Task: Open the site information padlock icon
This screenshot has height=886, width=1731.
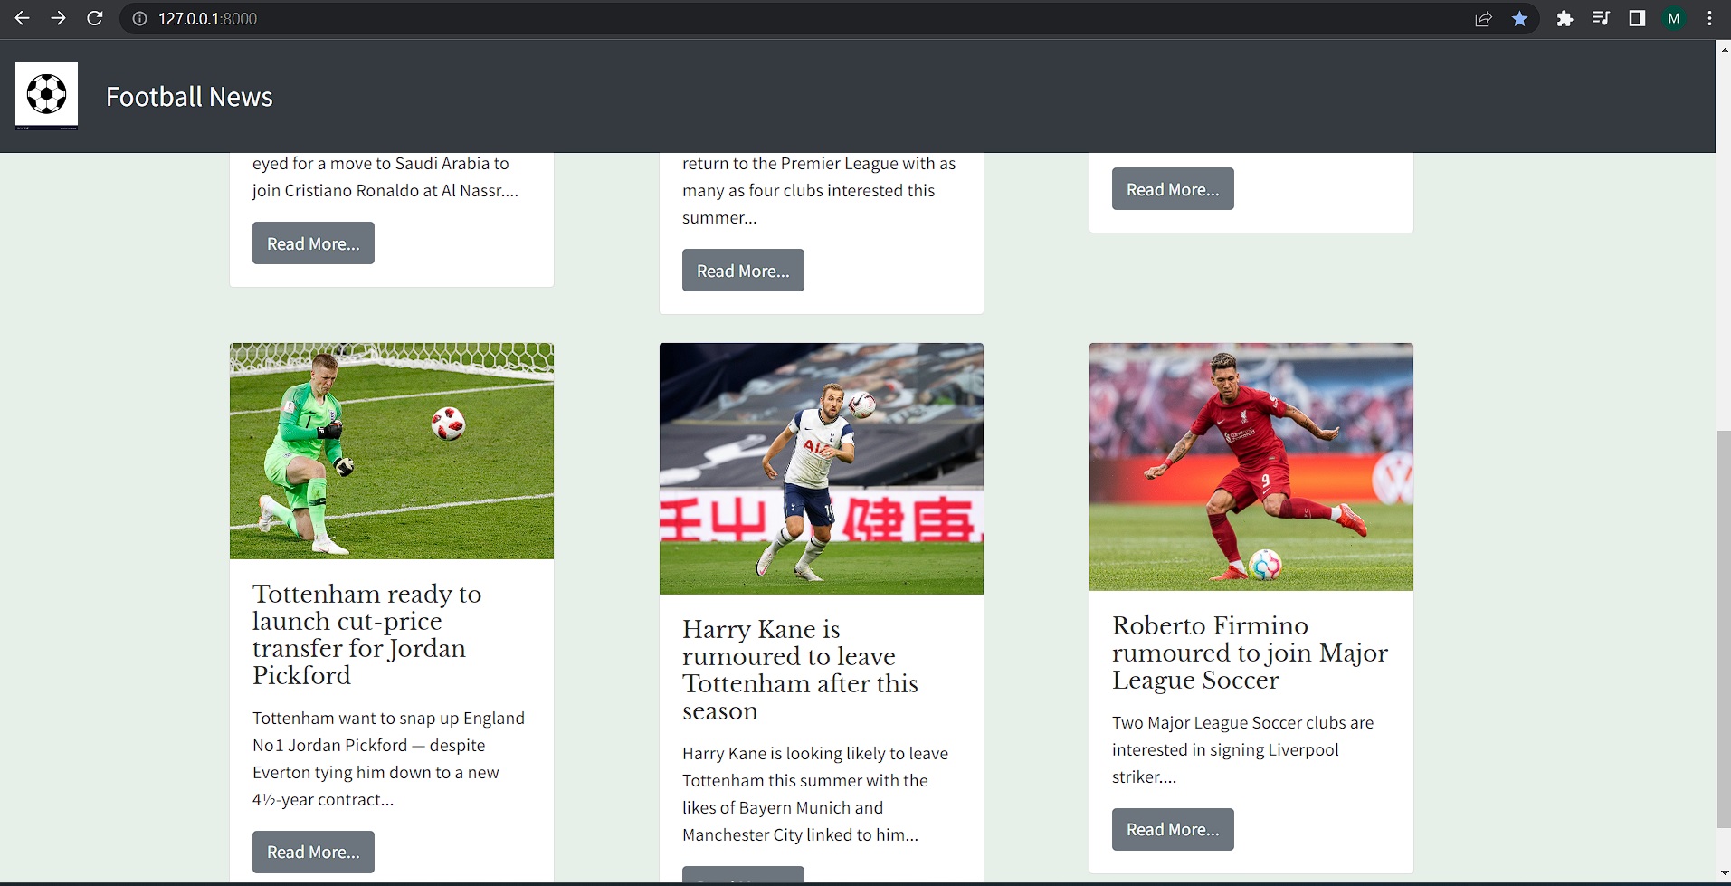Action: tap(138, 18)
